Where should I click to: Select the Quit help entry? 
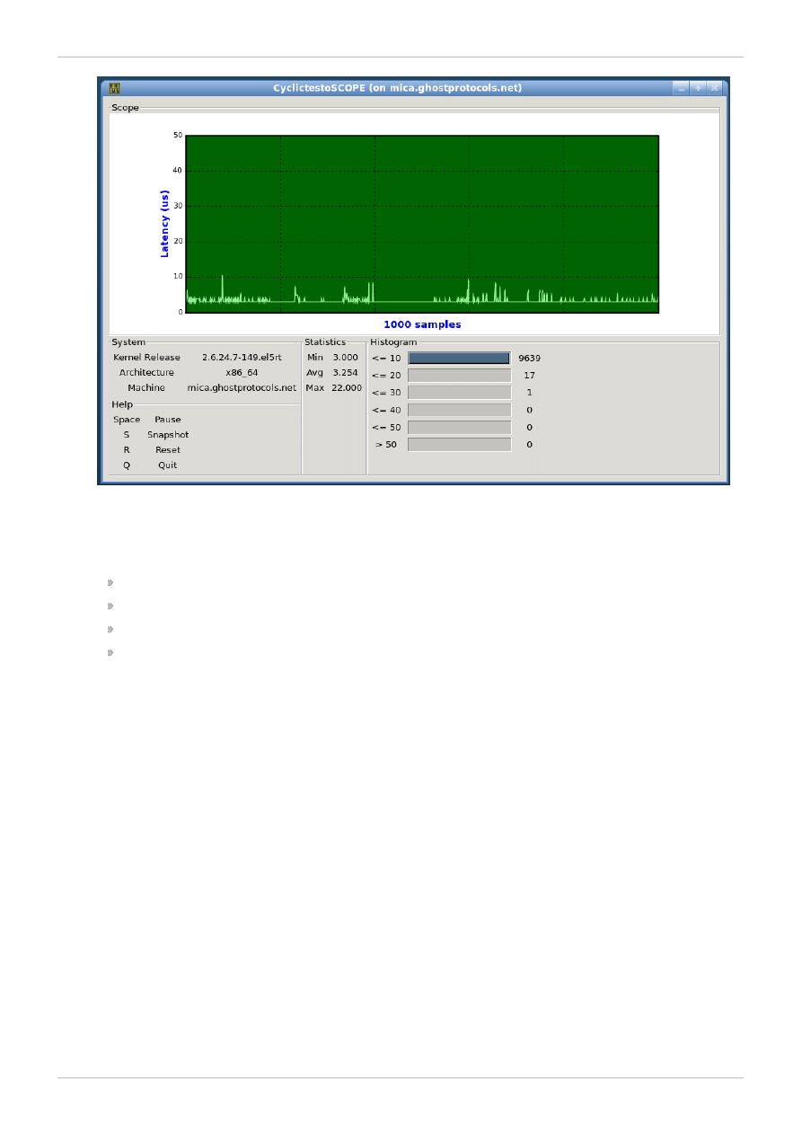coord(167,466)
